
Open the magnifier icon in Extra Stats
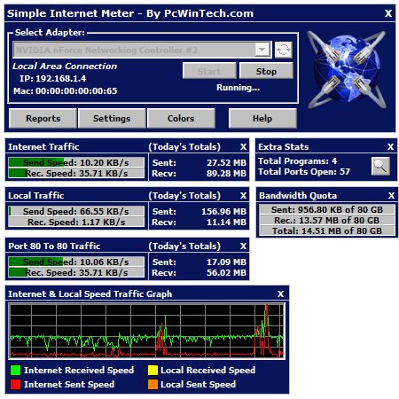click(x=380, y=166)
